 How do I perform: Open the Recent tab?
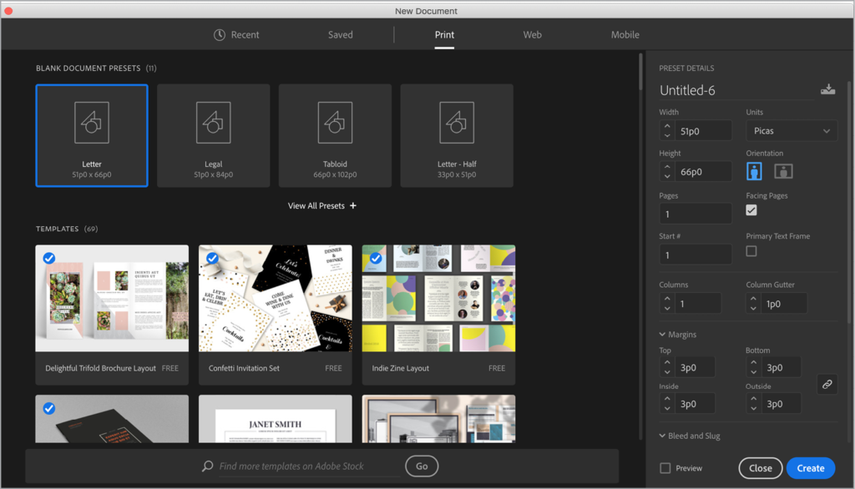pos(236,35)
